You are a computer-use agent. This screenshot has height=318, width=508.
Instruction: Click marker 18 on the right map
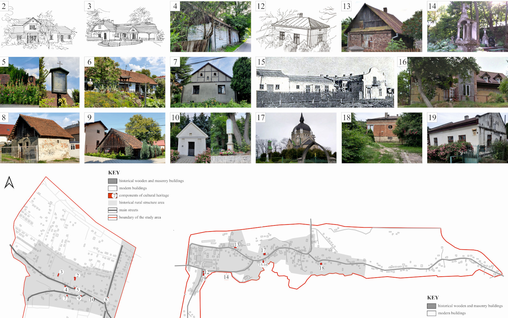click(x=322, y=268)
